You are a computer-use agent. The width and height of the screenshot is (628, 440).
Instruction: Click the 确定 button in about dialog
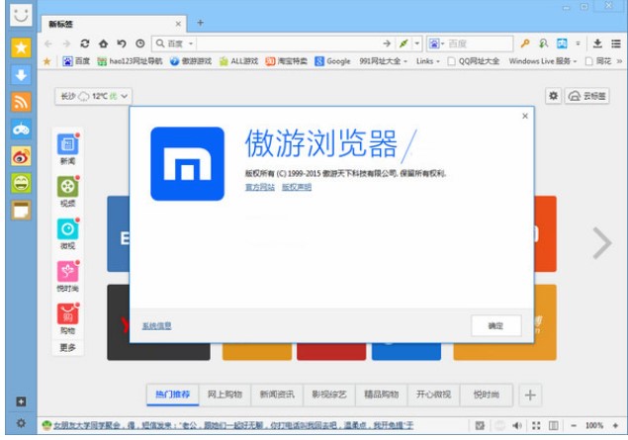(496, 325)
